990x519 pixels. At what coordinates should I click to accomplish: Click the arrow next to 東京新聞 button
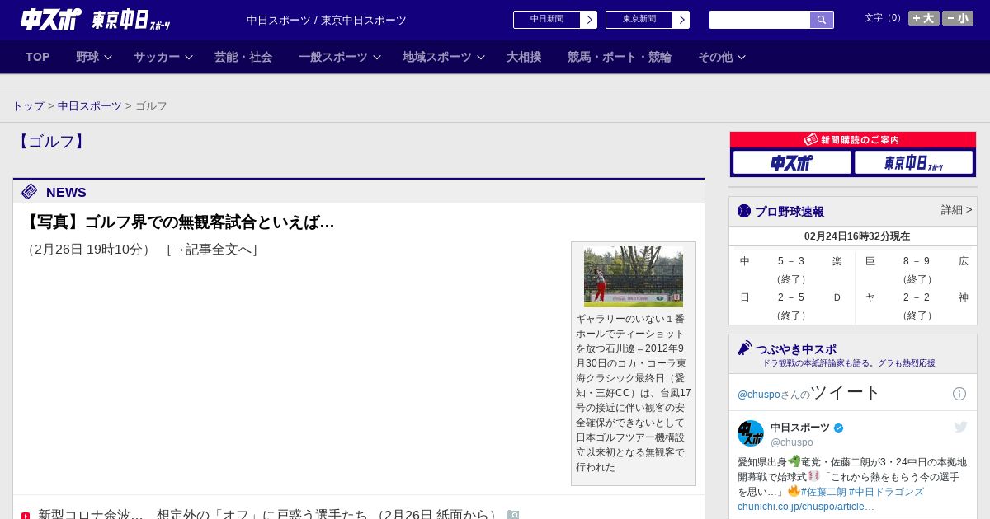681,20
